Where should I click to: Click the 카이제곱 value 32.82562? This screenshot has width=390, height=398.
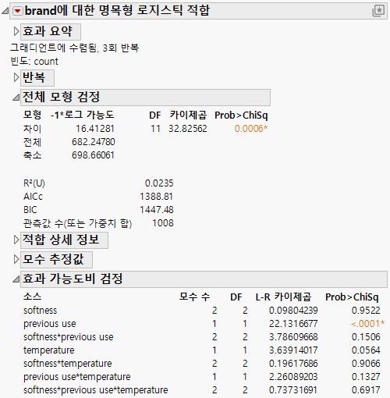[x=188, y=129]
